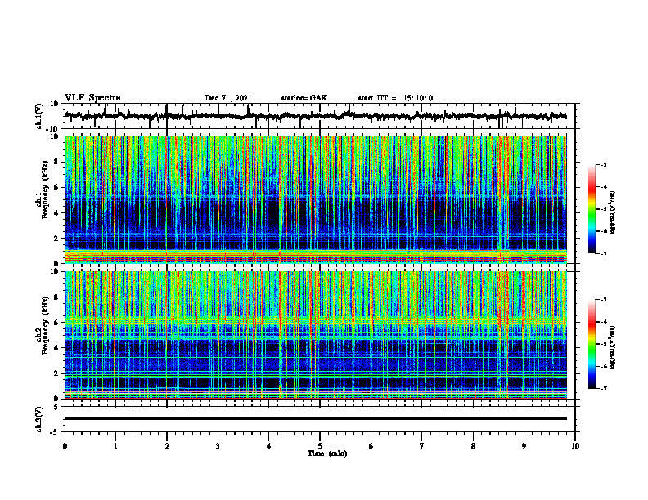The height and width of the screenshot is (500, 648).
Task: Click the ch.1 spectrogram color bar
Action: (x=592, y=209)
